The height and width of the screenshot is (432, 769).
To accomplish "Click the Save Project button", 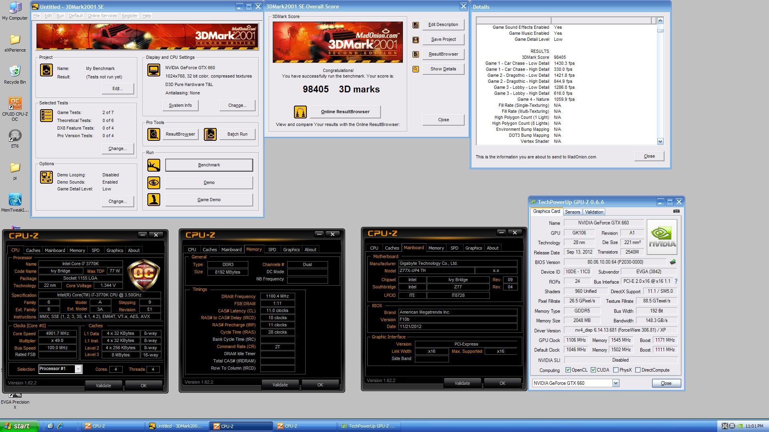I will click(443, 40).
